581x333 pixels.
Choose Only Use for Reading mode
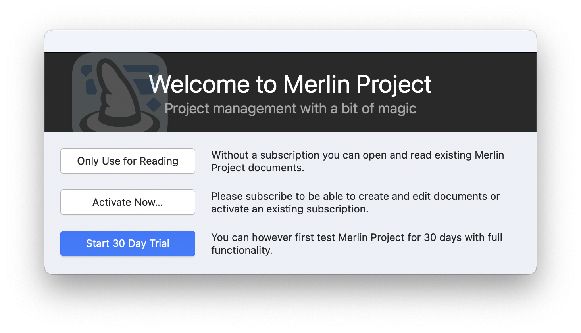pyautogui.click(x=127, y=161)
